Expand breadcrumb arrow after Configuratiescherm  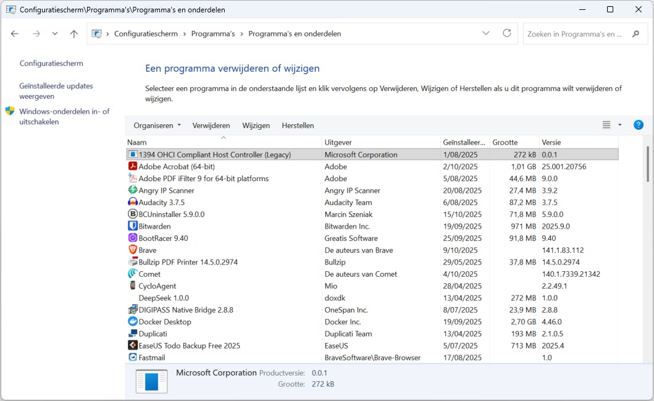[185, 34]
